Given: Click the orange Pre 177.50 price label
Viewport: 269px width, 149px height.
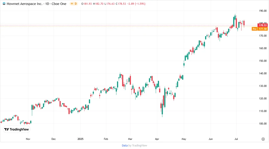Looking at the screenshot, I should [259, 29].
